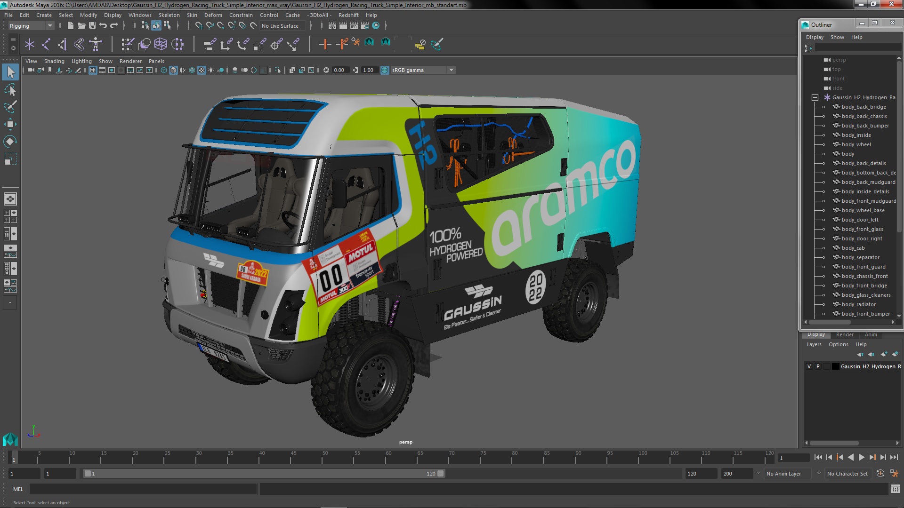Click the IK Handle tool on shelf
904x508 pixels.
pyautogui.click(x=63, y=44)
